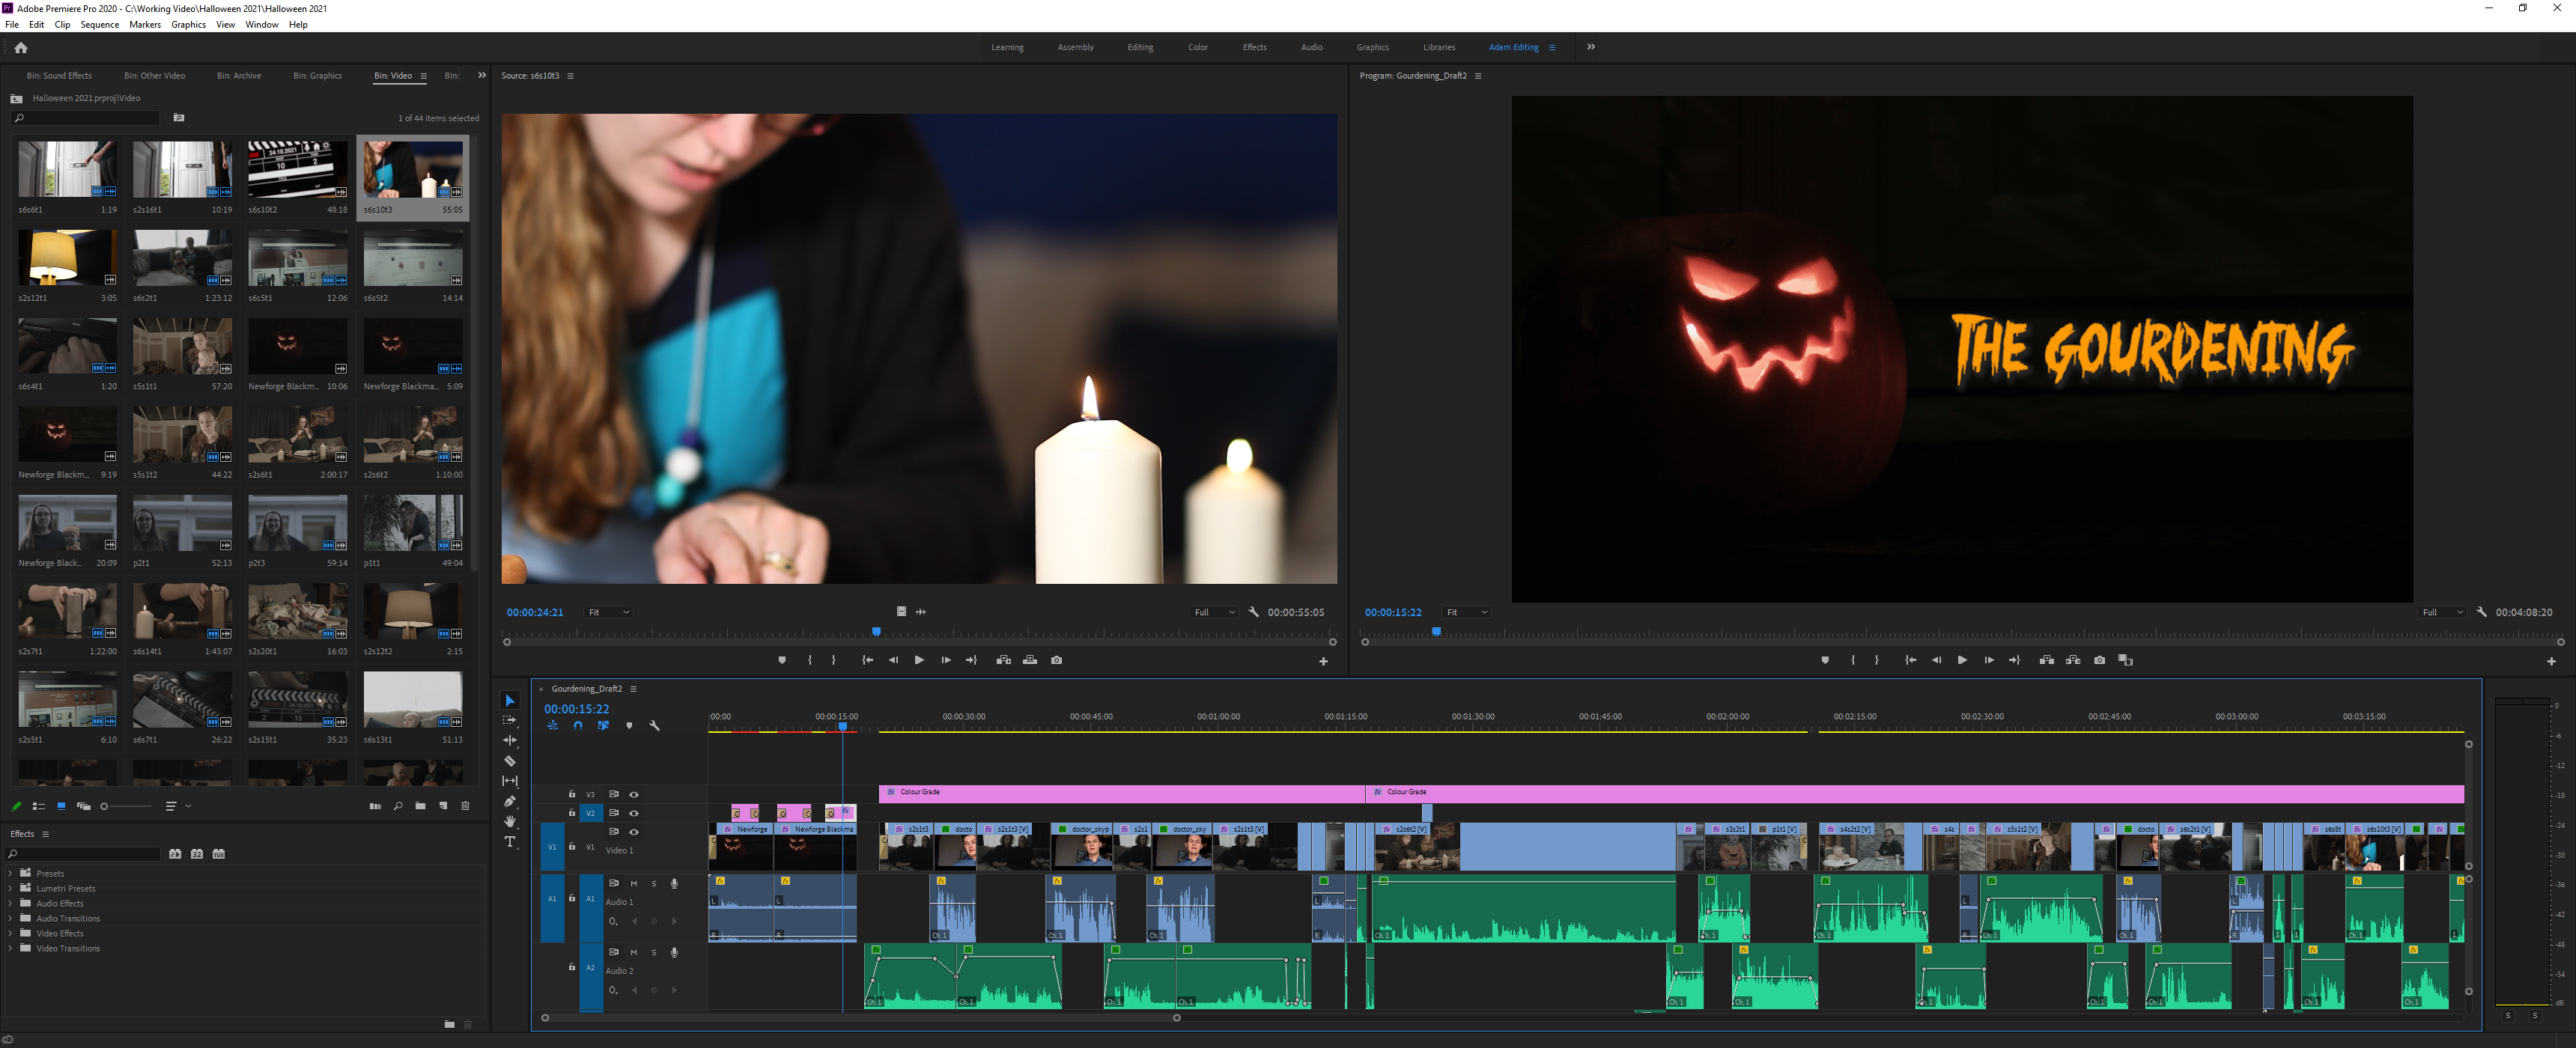Open Source monitor resolution Full dropdown
Screen dimensions: 2576x1048
[1214, 612]
